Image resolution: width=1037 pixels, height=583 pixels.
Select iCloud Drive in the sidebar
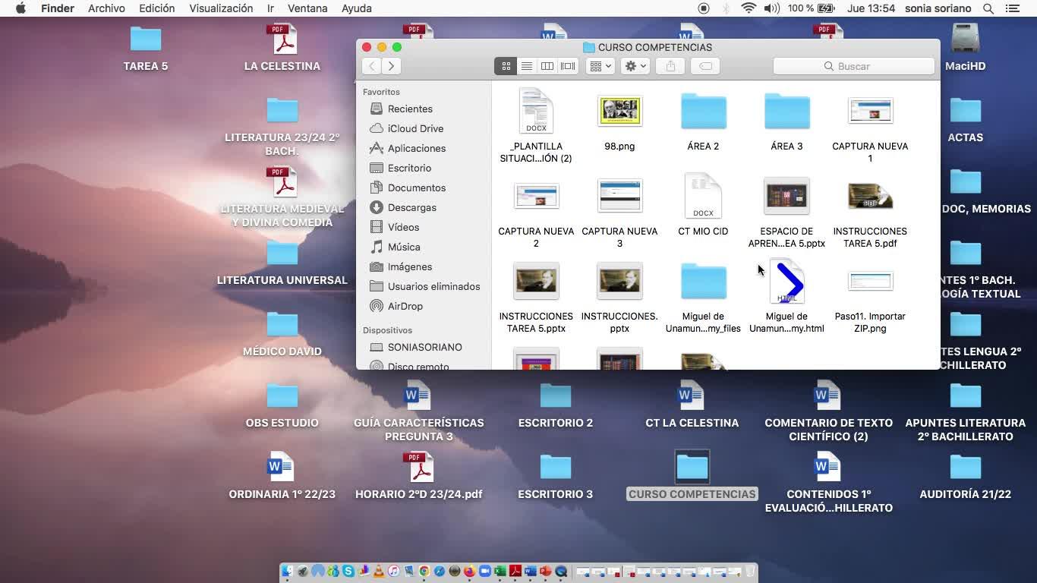(415, 128)
